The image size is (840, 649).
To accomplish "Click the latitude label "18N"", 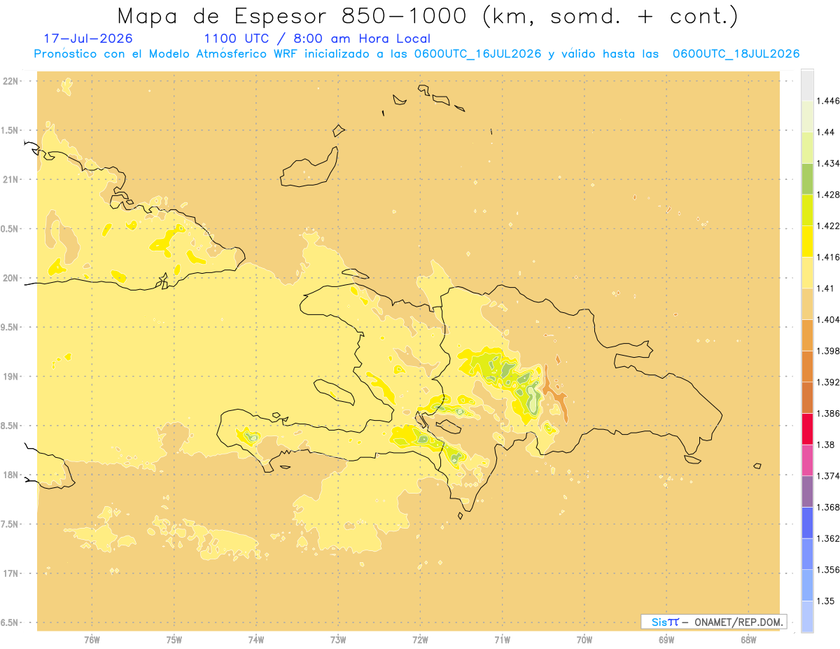I will 12,475.
